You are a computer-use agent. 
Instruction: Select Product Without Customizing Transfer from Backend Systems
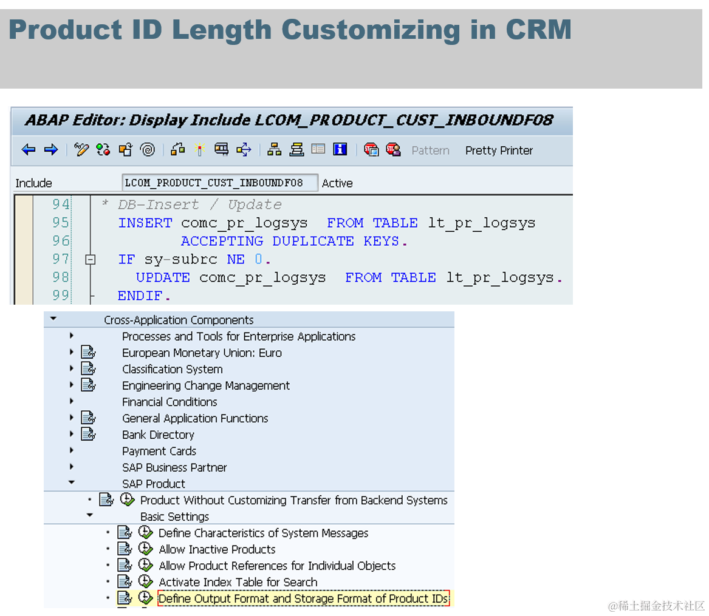point(294,501)
